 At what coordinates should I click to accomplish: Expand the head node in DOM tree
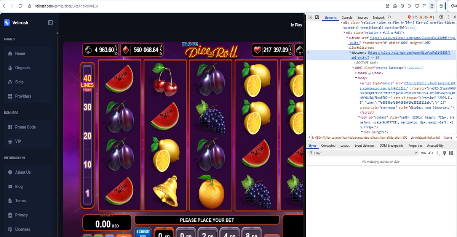point(356,73)
